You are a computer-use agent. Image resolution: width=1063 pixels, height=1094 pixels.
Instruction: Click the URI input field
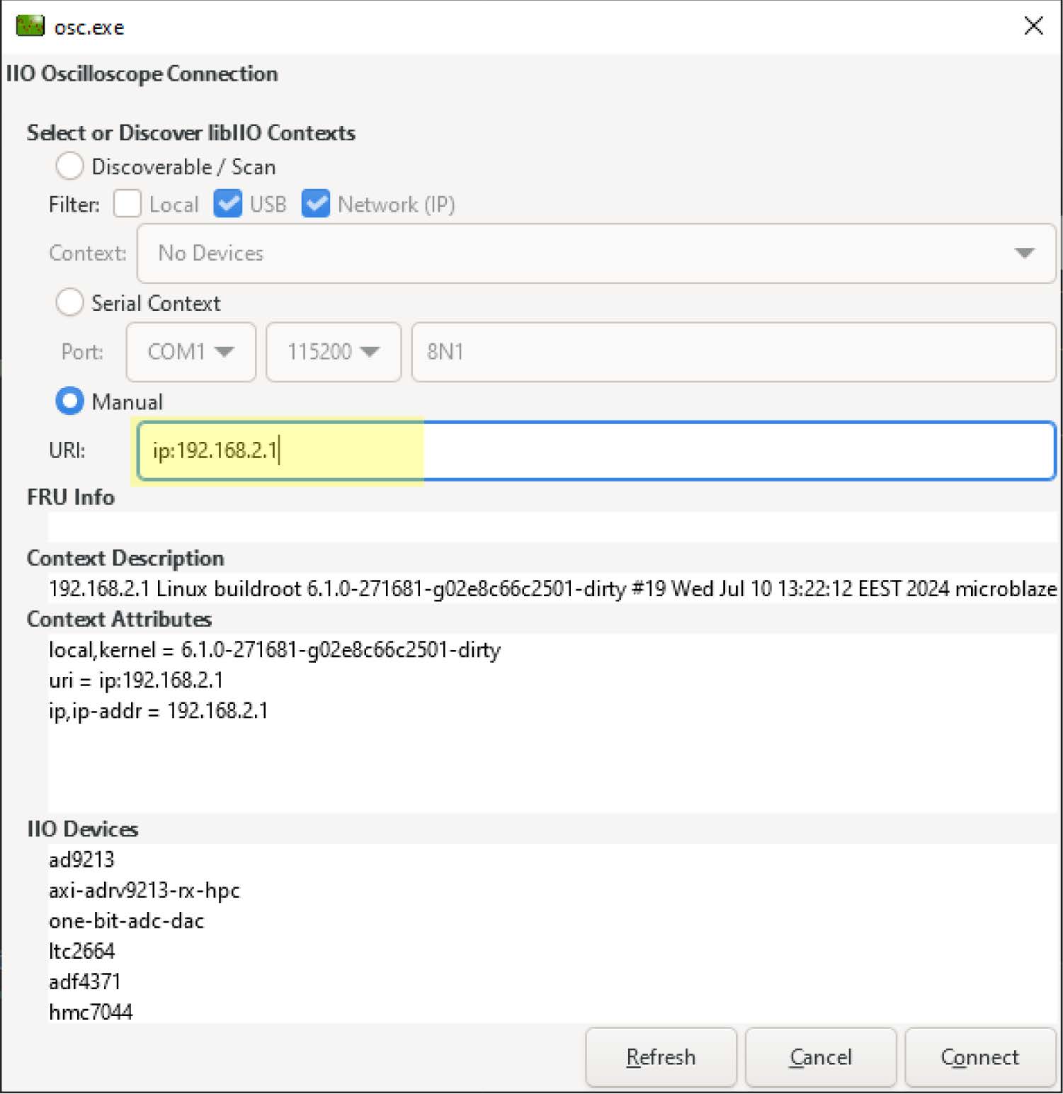point(596,451)
